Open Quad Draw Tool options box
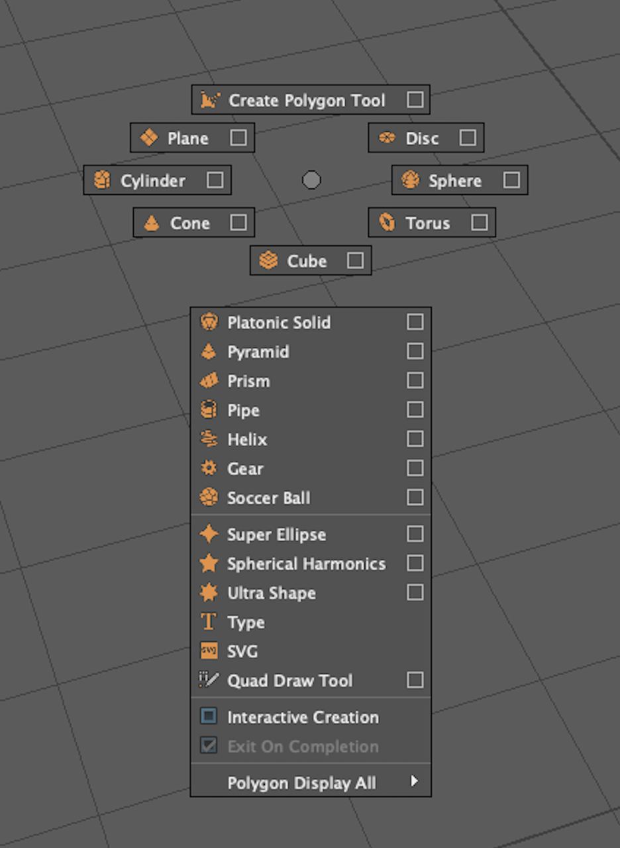The width and height of the screenshot is (620, 848). (415, 680)
